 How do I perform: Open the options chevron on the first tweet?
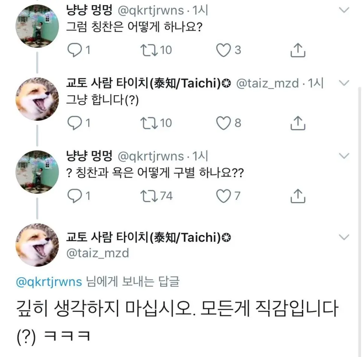(x=344, y=10)
